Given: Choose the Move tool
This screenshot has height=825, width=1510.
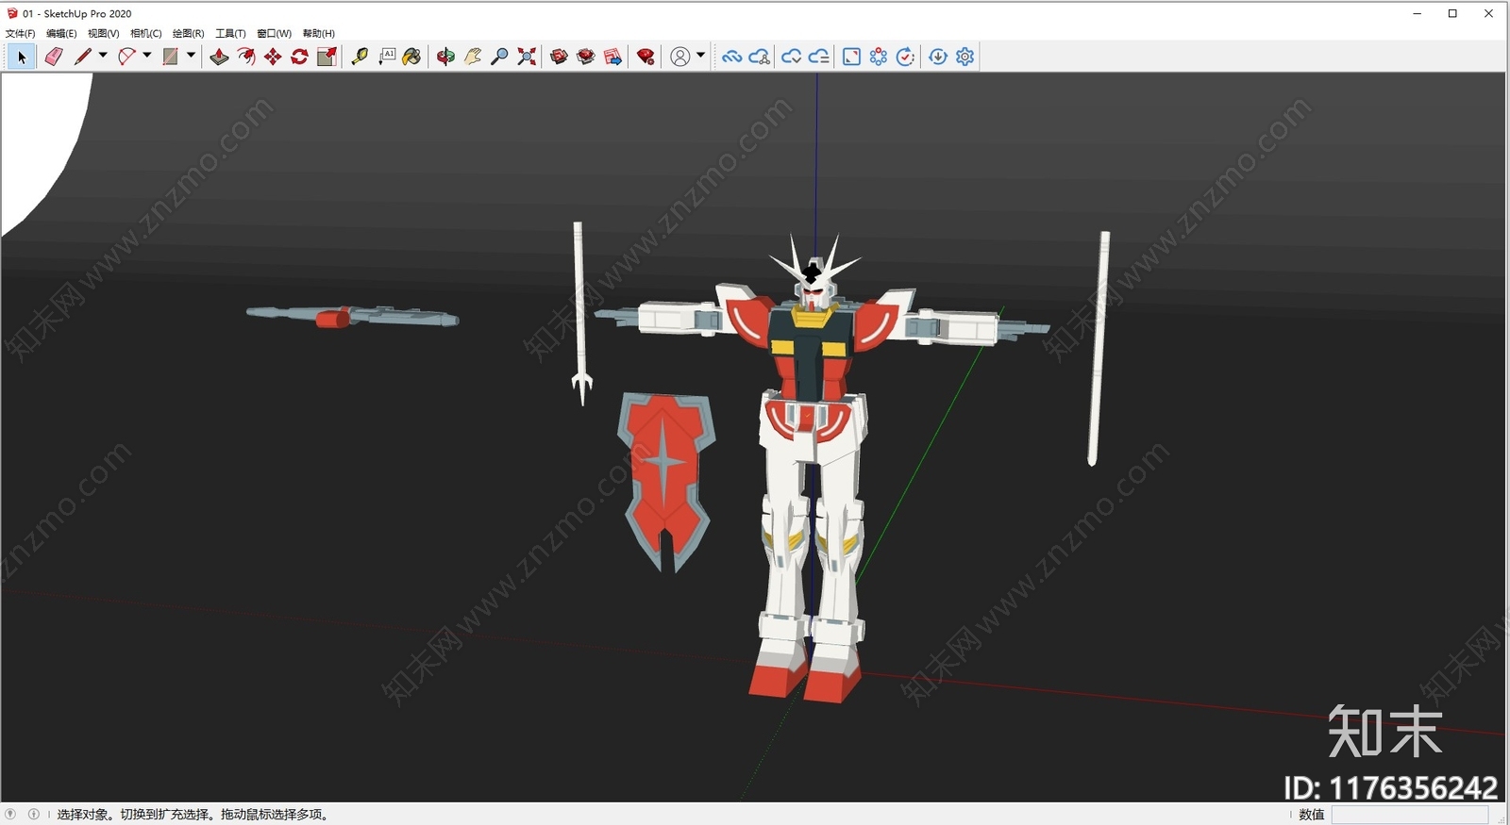Looking at the screenshot, I should 273,57.
